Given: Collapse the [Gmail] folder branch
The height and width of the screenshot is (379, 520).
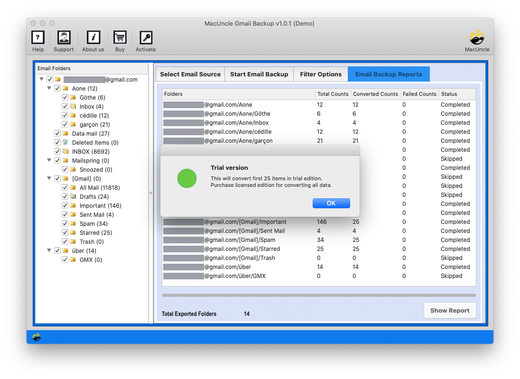Looking at the screenshot, I should [49, 178].
